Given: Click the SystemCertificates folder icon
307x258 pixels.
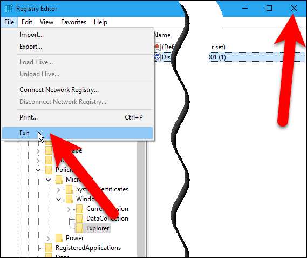Looking at the screenshot, I should 69,189.
